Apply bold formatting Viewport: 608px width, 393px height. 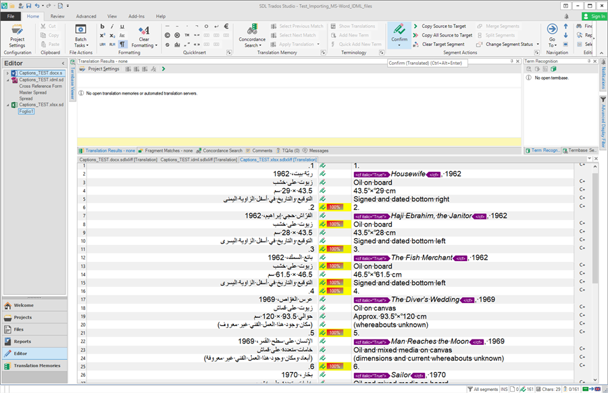[103, 26]
